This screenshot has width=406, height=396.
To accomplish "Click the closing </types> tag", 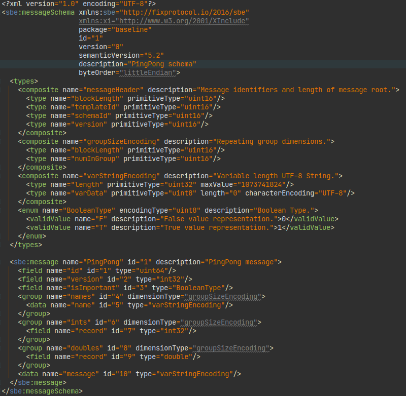I will (26, 245).
